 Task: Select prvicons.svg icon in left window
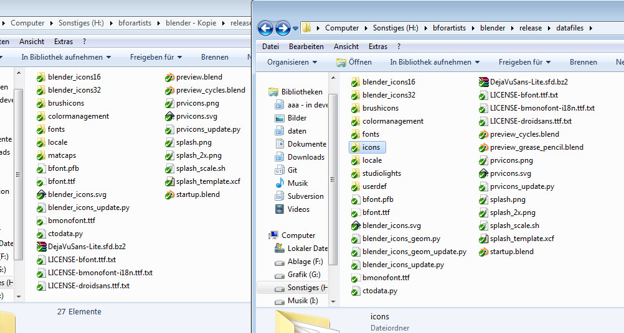coord(169,117)
